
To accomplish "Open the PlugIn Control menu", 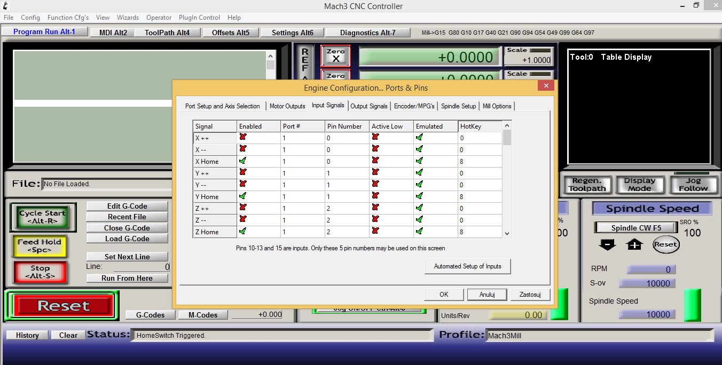I will [199, 18].
